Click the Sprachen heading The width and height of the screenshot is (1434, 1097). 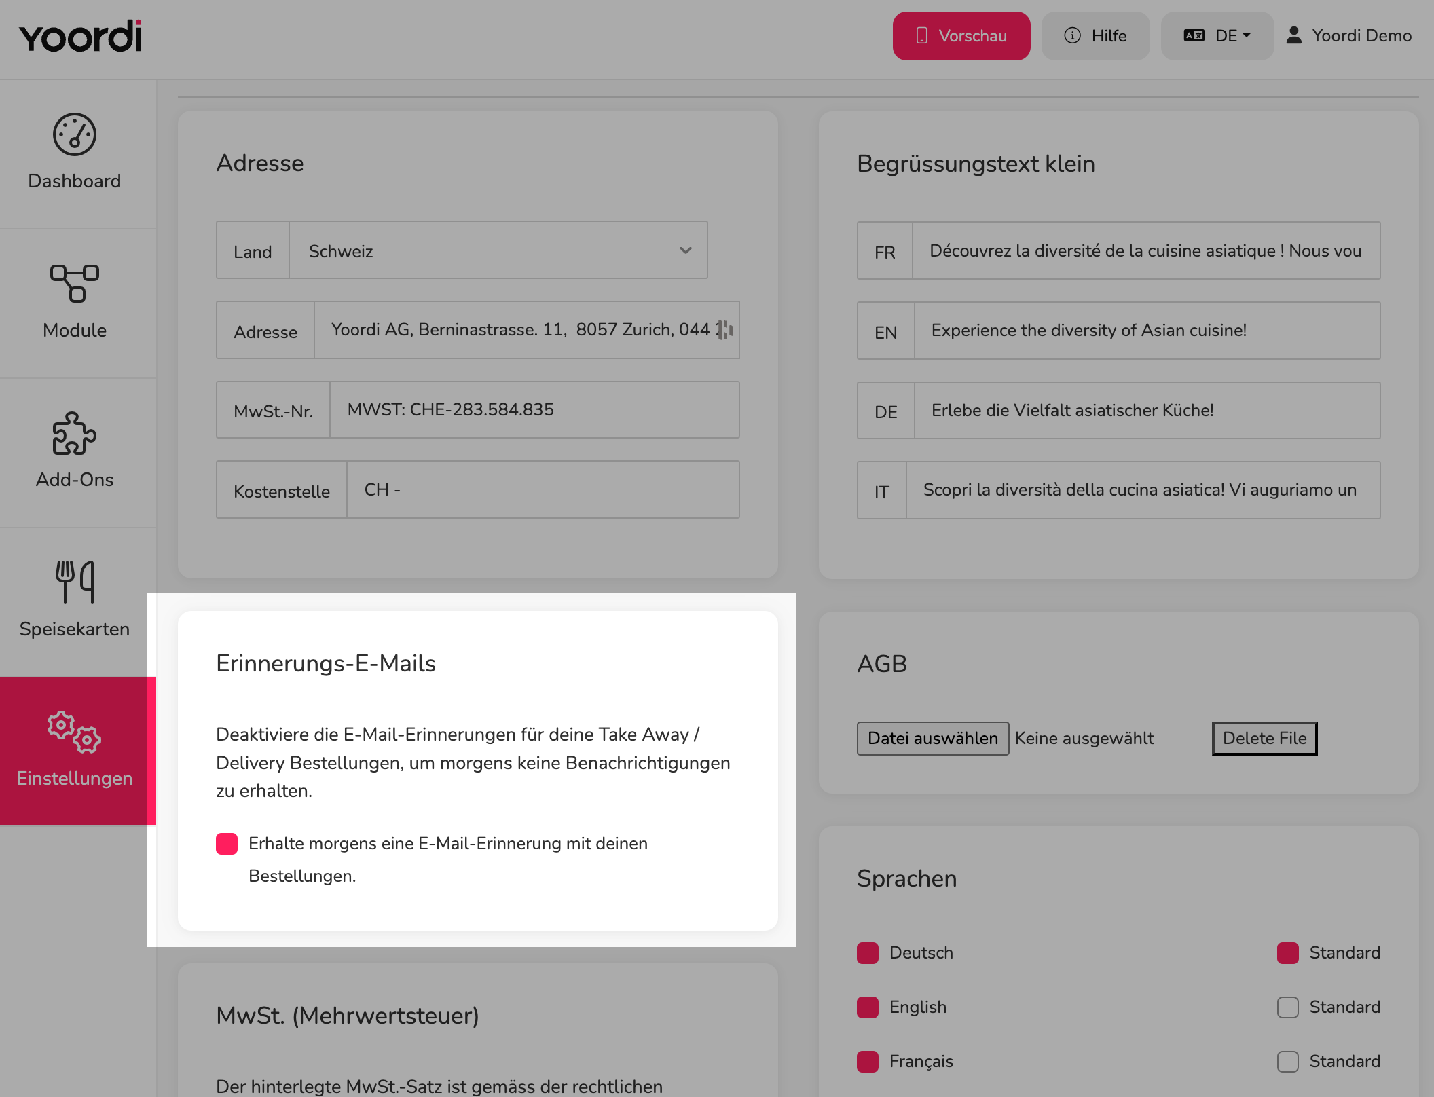(906, 878)
